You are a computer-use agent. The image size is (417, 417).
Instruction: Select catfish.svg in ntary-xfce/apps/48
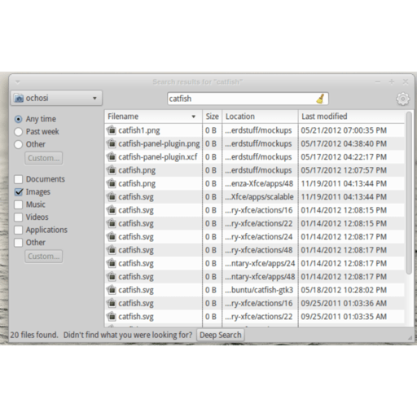pyautogui.click(x=136, y=277)
